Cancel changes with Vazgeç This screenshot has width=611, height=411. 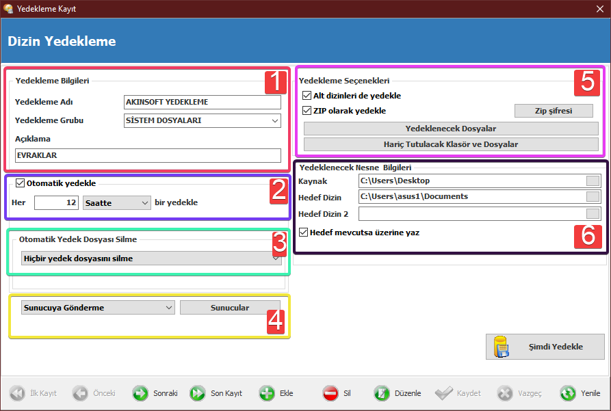click(x=519, y=393)
